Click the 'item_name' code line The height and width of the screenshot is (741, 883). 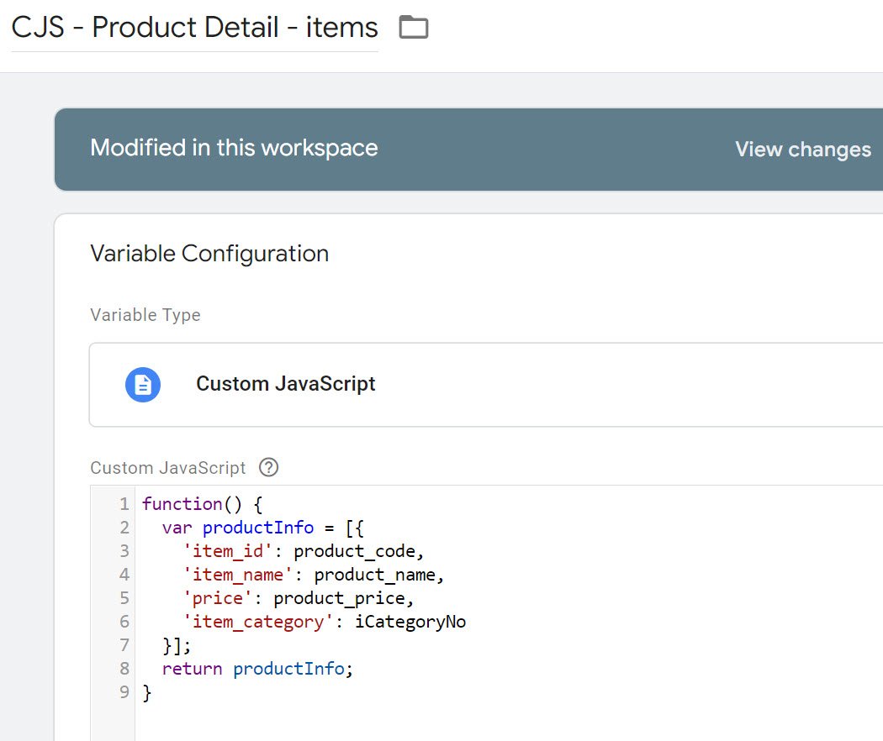pyautogui.click(x=313, y=575)
